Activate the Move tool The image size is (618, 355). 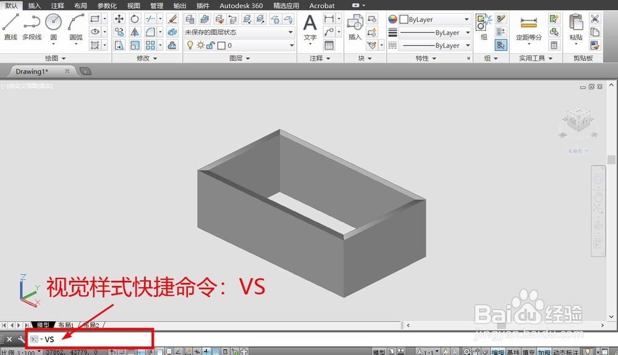[x=119, y=19]
